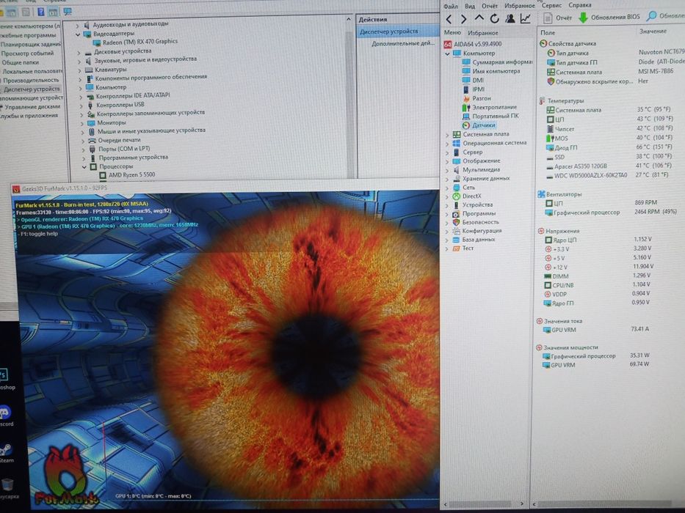Click the Программы icon in AIDA64 tree
The image size is (685, 513).
456,214
